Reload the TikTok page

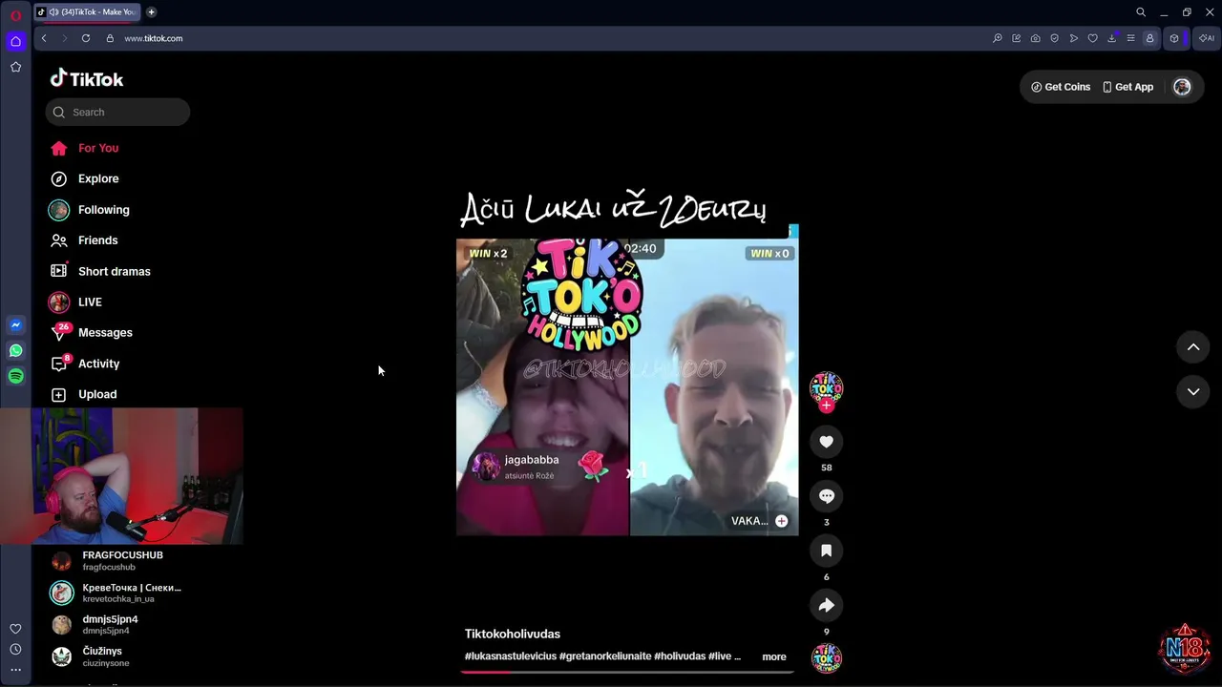point(86,38)
